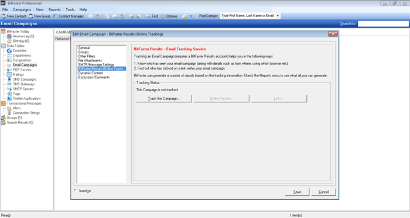Click the Online Version button
Viewport: 410px width, 218px height.
pyautogui.click(x=221, y=99)
